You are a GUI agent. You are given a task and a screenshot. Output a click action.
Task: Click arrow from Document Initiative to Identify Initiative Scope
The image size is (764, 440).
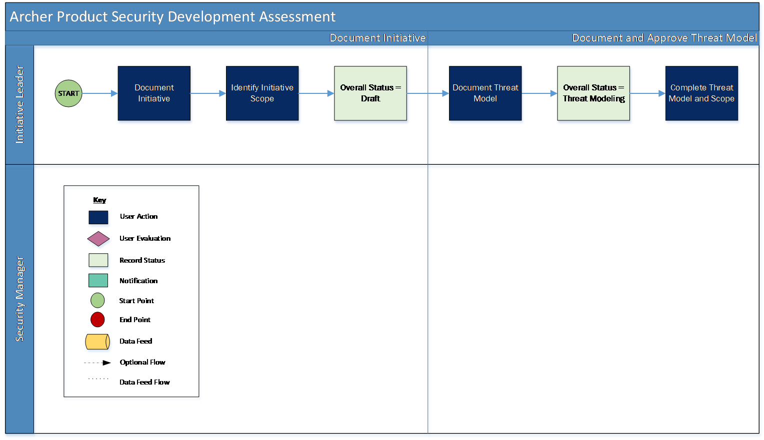tap(208, 93)
